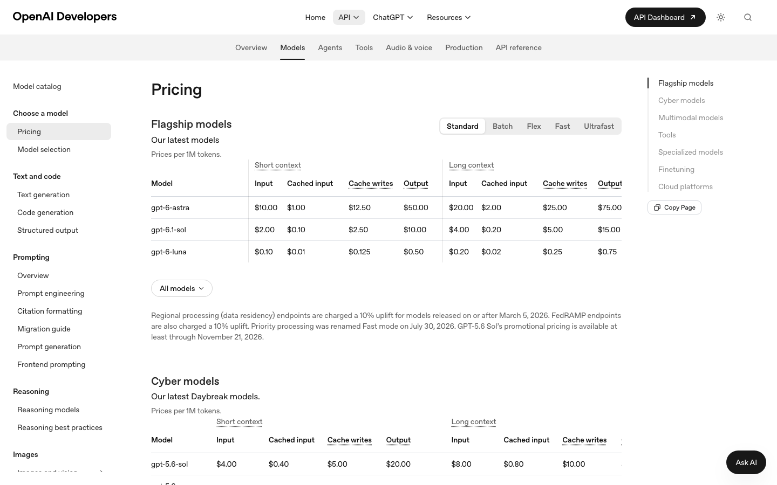The image size is (777, 485).
Task: Go to API reference tab
Action: tap(519, 47)
